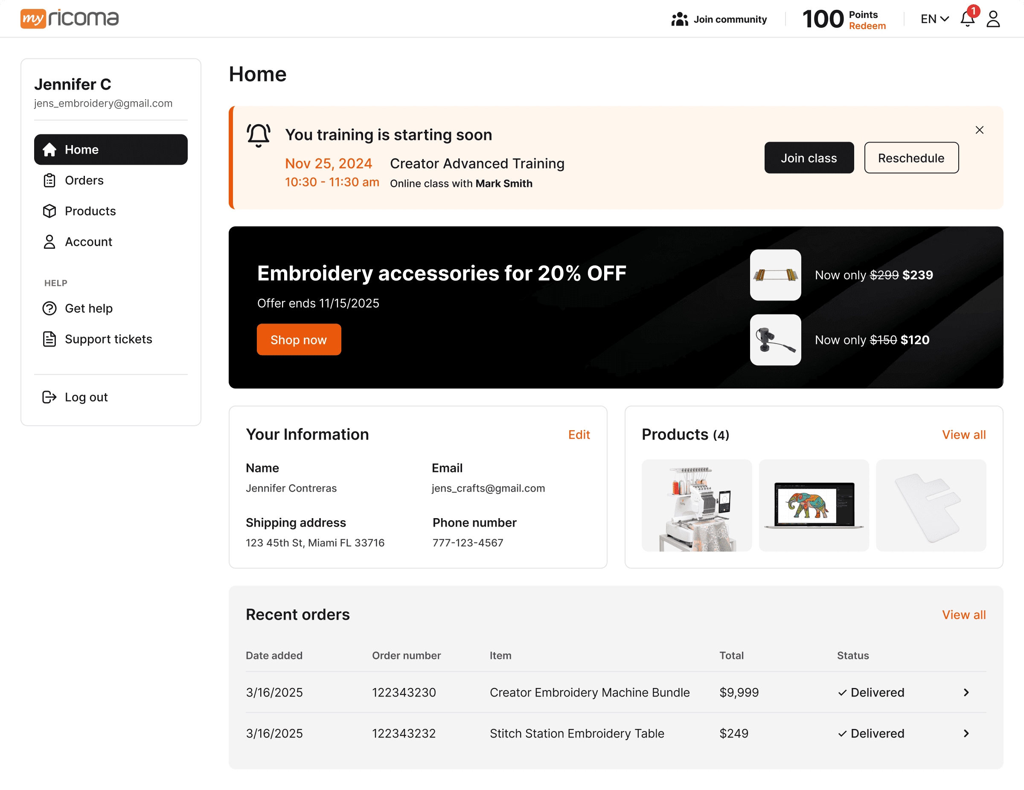Image resolution: width=1024 pixels, height=790 pixels.
Task: Open Account in the sidebar
Action: tap(111, 242)
